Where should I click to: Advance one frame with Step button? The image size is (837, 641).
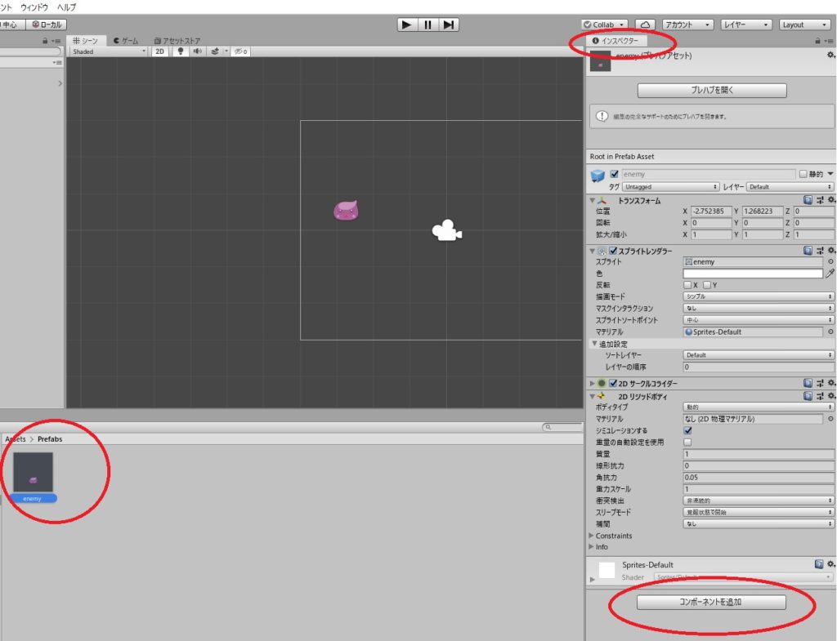click(x=449, y=24)
